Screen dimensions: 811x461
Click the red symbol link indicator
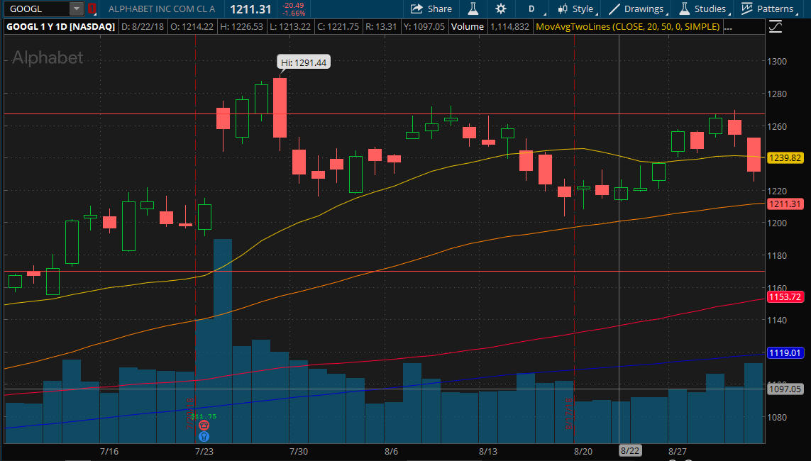pos(92,9)
